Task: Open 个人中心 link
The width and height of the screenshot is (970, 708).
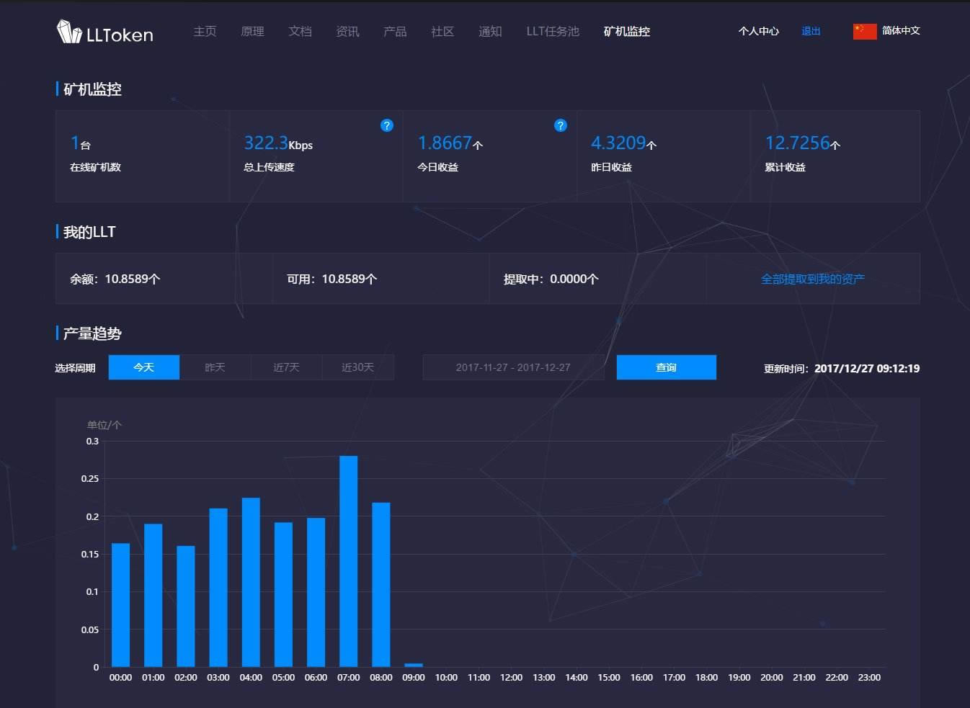Action: tap(758, 31)
